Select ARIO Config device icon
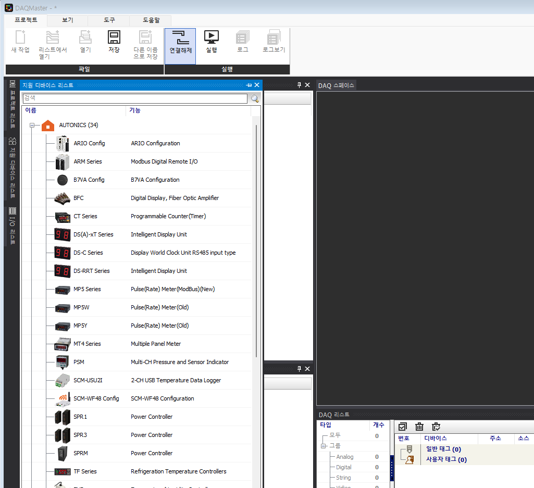Image resolution: width=534 pixels, height=488 pixels. click(63, 143)
